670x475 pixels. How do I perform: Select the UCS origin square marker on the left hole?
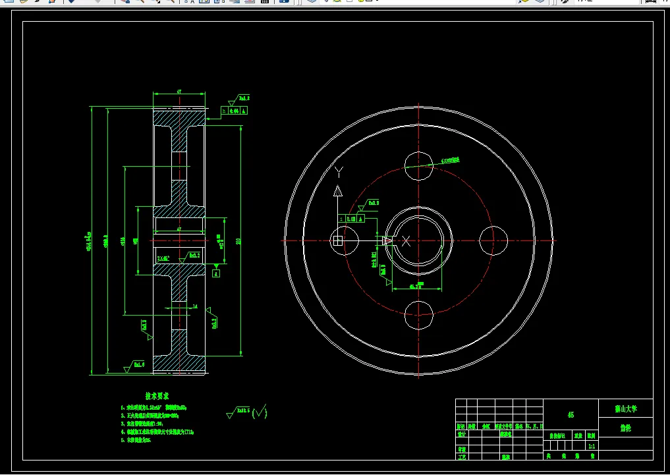click(337, 241)
